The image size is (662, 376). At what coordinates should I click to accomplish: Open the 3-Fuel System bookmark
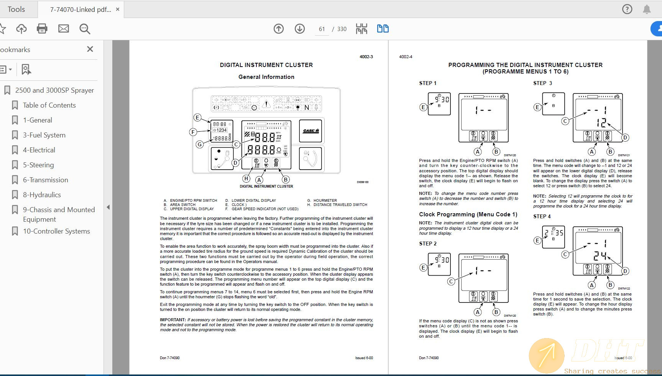point(44,135)
